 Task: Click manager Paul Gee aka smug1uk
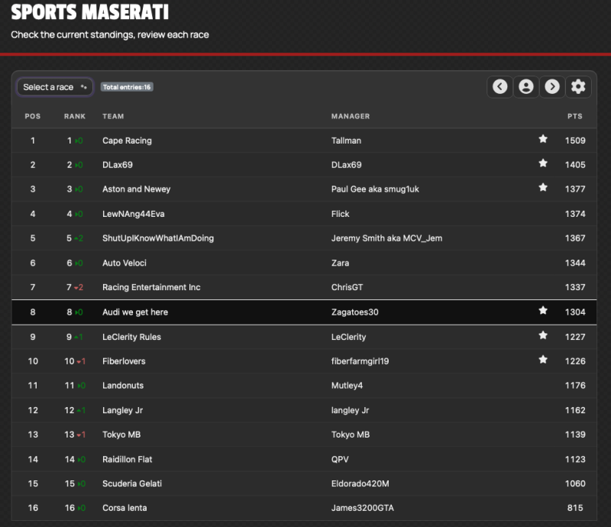[x=375, y=189]
